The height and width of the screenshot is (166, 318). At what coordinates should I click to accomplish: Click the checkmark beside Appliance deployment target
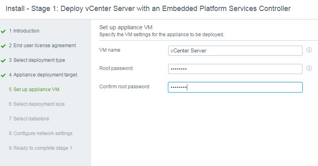pos(3,75)
